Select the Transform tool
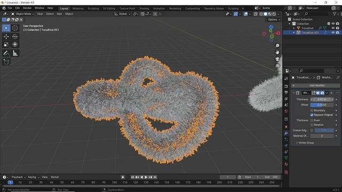The image size is (342, 192). (15, 44)
